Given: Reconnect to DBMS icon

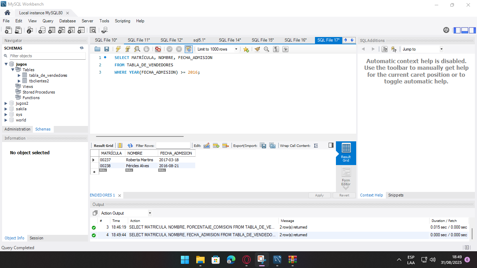Looking at the screenshot, I should [104, 30].
